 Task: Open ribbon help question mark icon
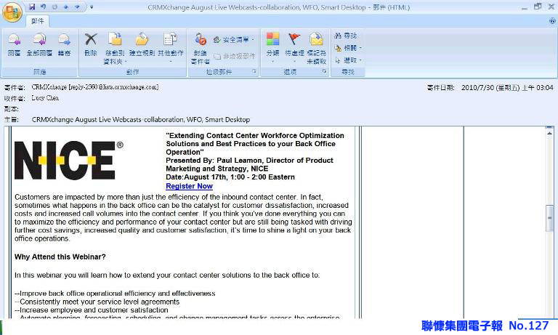click(x=552, y=21)
